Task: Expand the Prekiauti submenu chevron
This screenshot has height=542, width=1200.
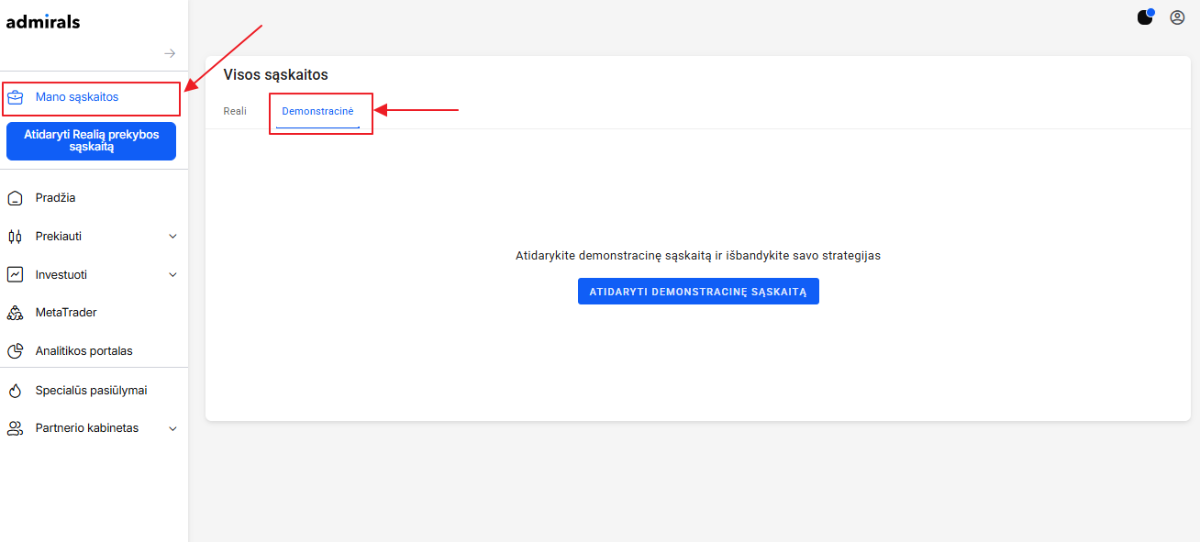Action: tap(173, 237)
